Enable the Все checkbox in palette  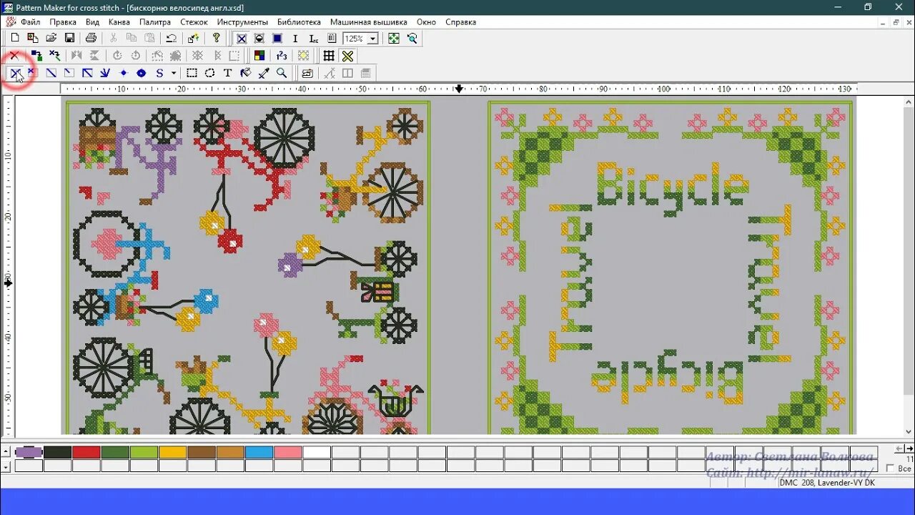[890, 469]
